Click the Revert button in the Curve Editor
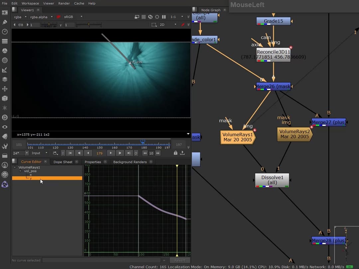This screenshot has width=359, height=269. [x=180, y=260]
